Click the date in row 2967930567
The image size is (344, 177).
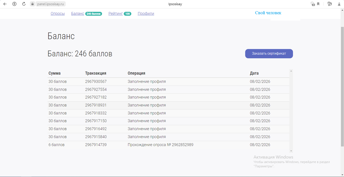[x=260, y=81]
